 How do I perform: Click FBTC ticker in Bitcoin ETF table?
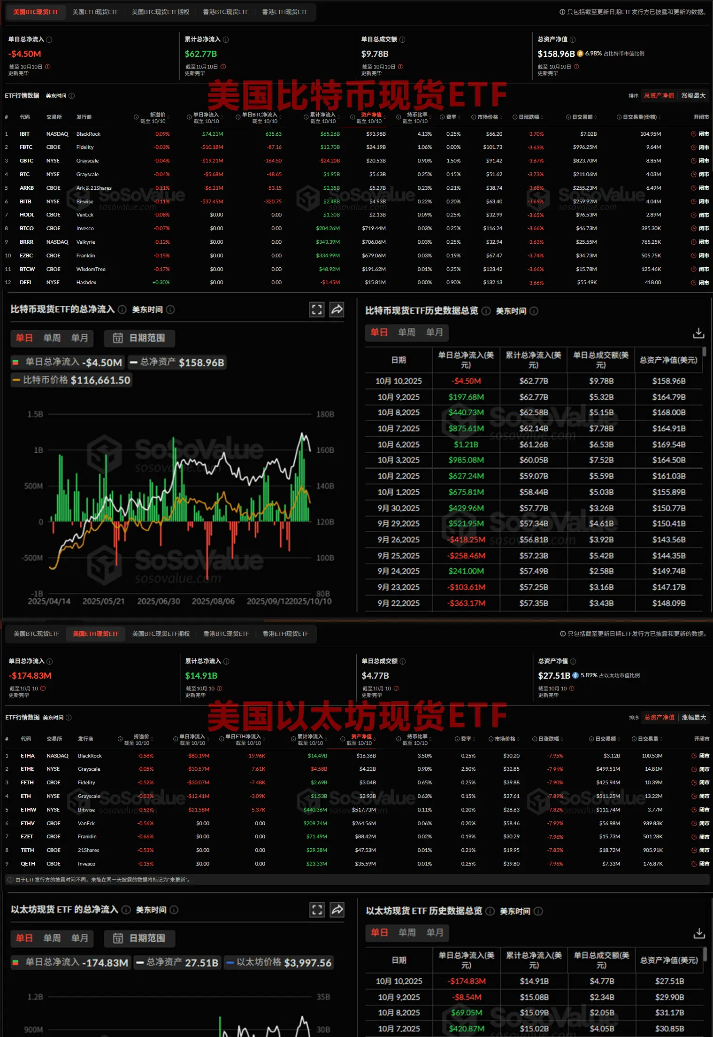26,147
